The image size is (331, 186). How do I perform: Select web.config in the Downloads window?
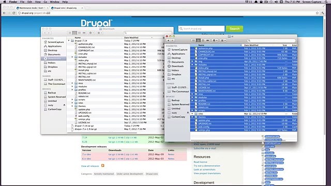coord(84,116)
